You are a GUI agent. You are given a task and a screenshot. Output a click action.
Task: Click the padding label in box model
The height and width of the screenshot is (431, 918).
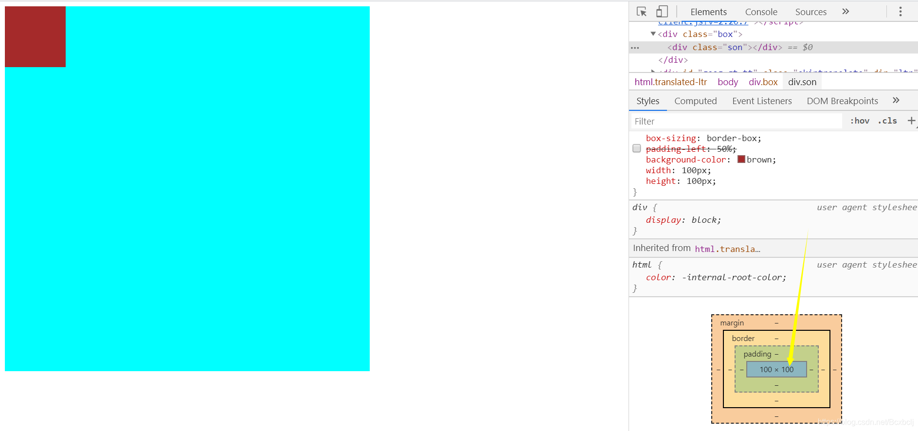pos(757,354)
